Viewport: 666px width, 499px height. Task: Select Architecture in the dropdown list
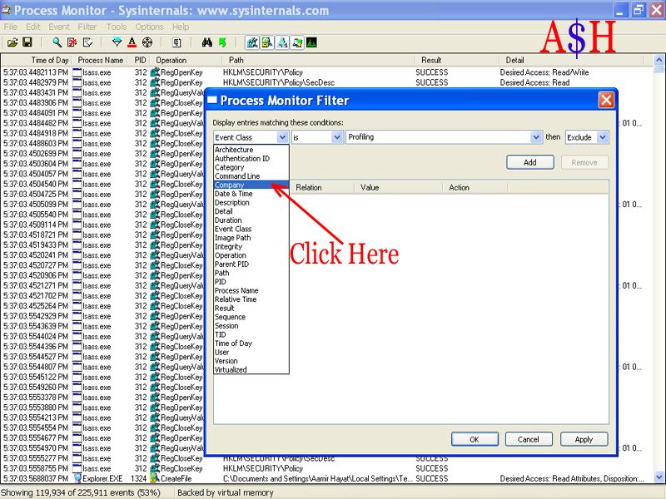point(251,150)
